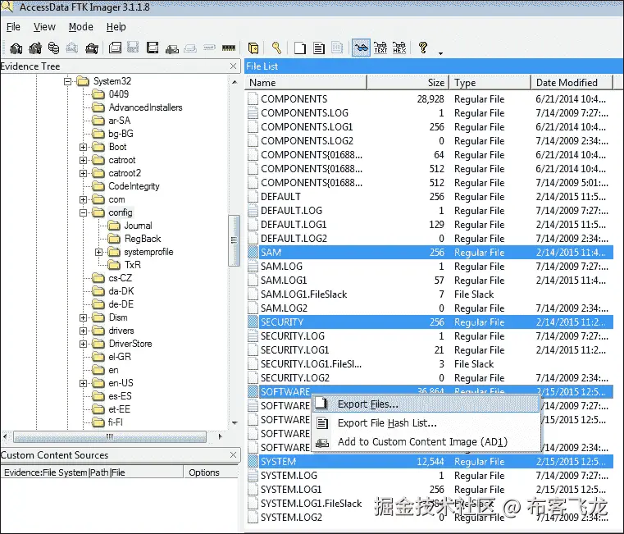Click Evidence Tree scroll down arrow
Screen dimensions: 624x534
pyautogui.click(x=235, y=423)
